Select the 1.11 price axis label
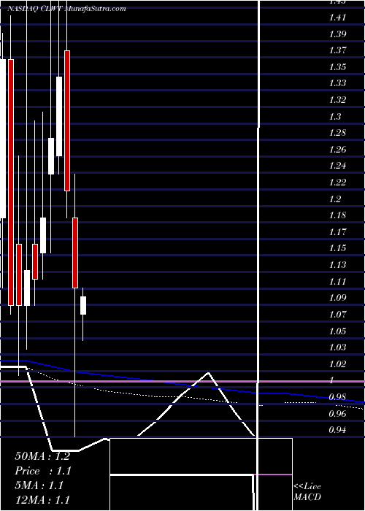The height and width of the screenshot is (511, 365). pyautogui.click(x=337, y=282)
